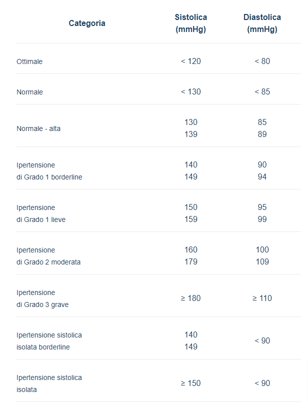This screenshot has width=308, height=412.
Task: Click the Diastolica (mmHg) column header
Action: pos(262,23)
